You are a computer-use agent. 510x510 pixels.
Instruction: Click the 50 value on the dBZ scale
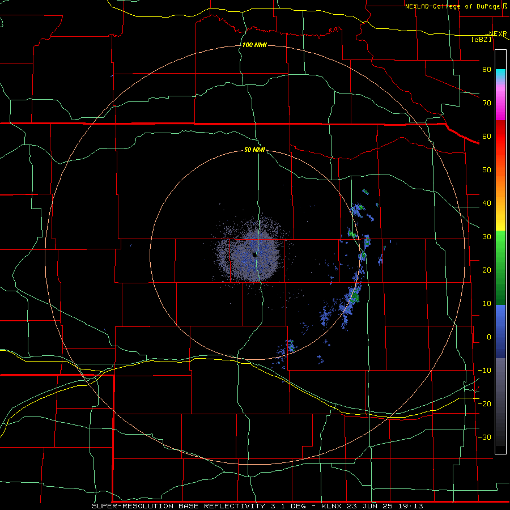(487, 170)
